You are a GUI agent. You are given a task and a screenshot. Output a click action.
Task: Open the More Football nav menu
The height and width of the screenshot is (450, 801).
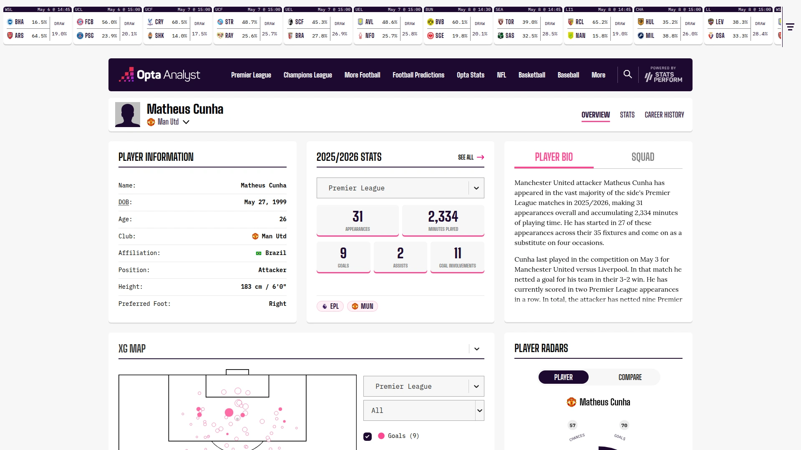point(363,75)
